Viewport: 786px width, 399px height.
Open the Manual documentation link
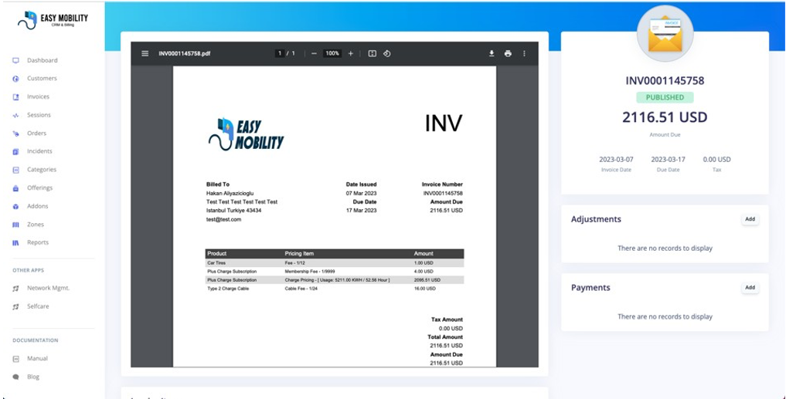click(38, 358)
